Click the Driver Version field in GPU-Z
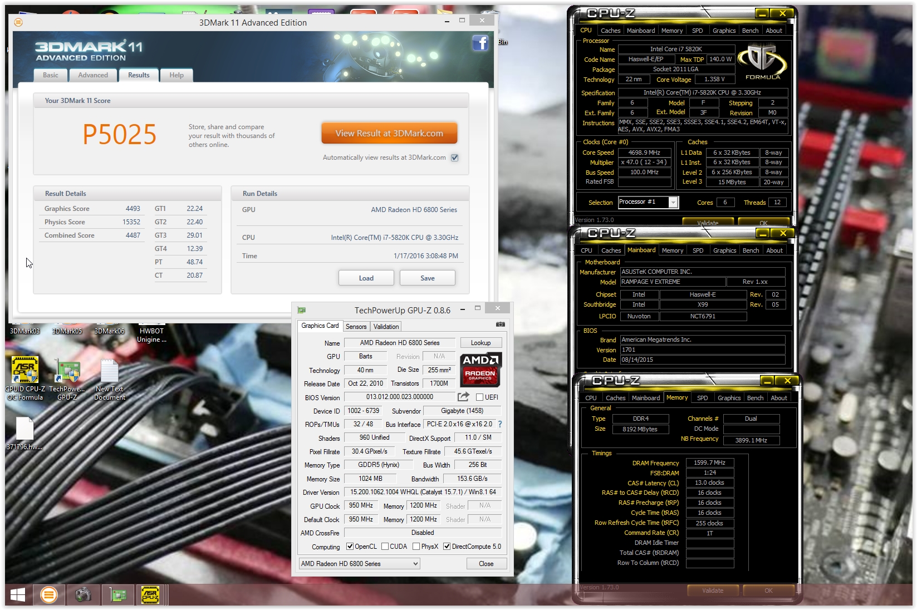This screenshot has width=917, height=610. [423, 492]
